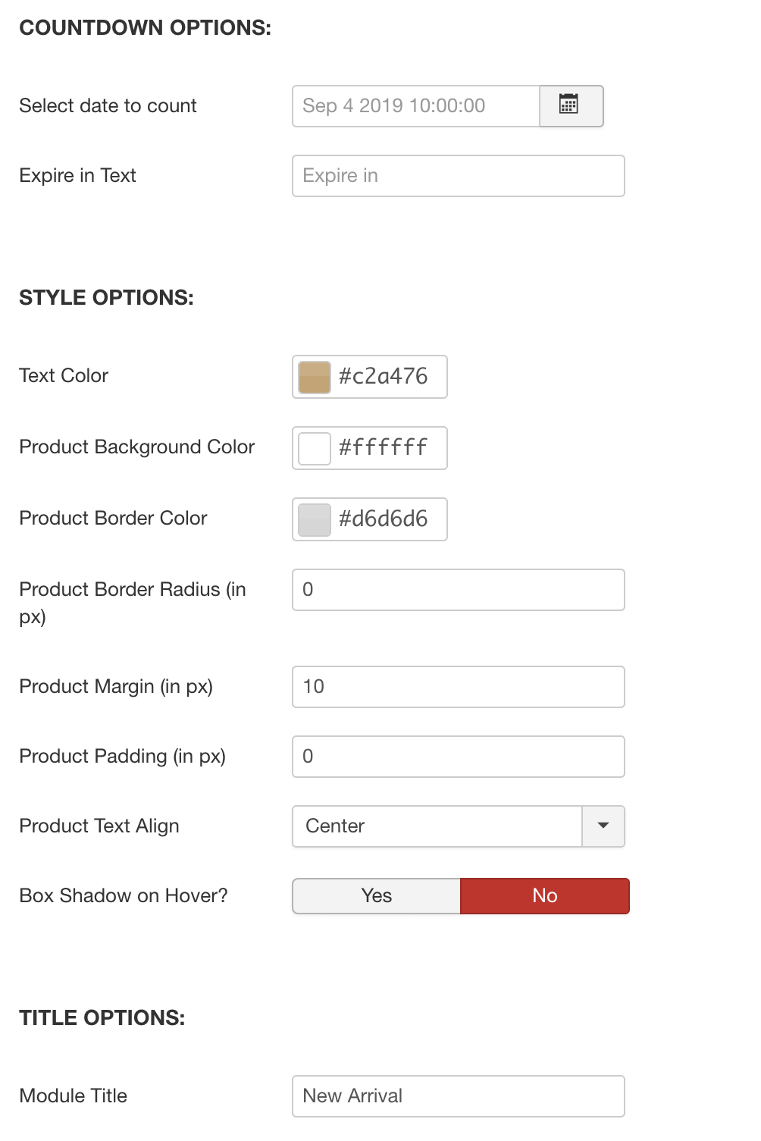Screen dimensions: 761x1141
Task: Click the Product Text Align label
Action: (x=99, y=826)
